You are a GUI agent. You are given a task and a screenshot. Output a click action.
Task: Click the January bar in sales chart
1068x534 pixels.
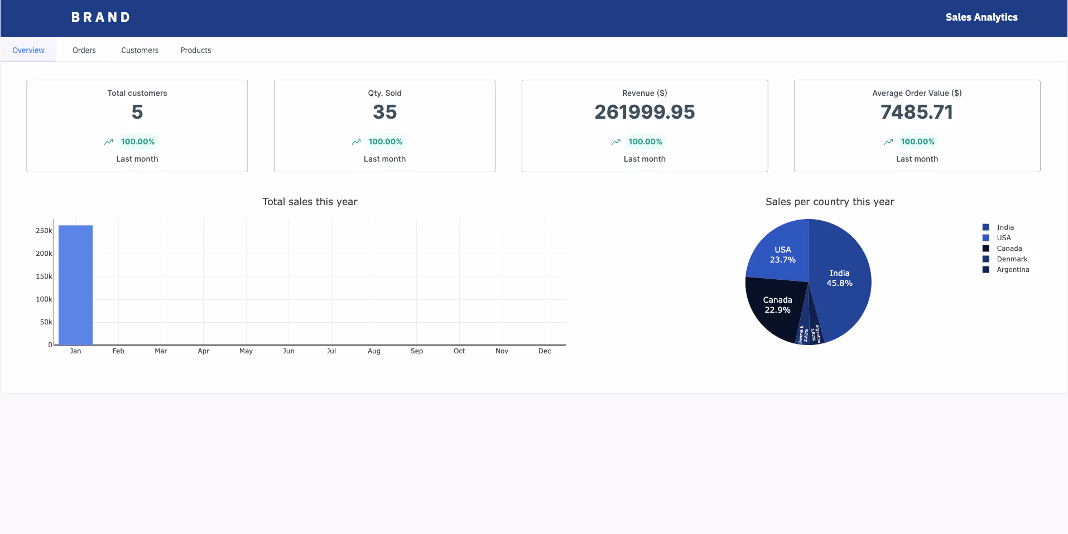(75, 285)
